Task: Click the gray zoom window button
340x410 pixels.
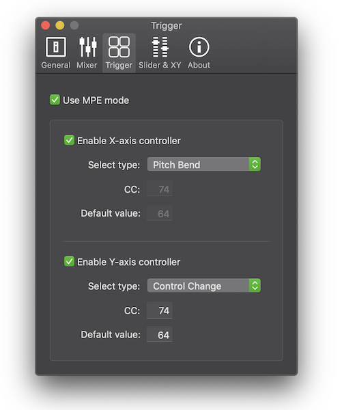Action: coord(74,25)
